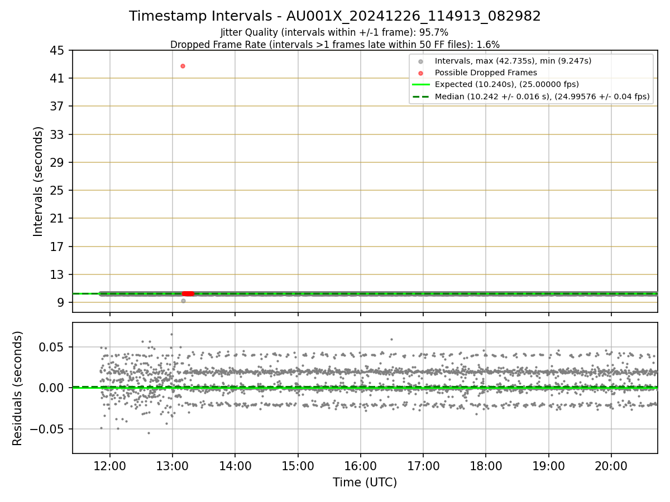The height and width of the screenshot is (502, 670).
Task: Click the gray minimum interval point below 9.5 seconds
Action: click(x=183, y=301)
